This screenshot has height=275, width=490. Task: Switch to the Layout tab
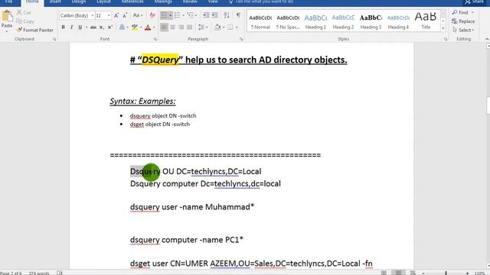pos(103,2)
